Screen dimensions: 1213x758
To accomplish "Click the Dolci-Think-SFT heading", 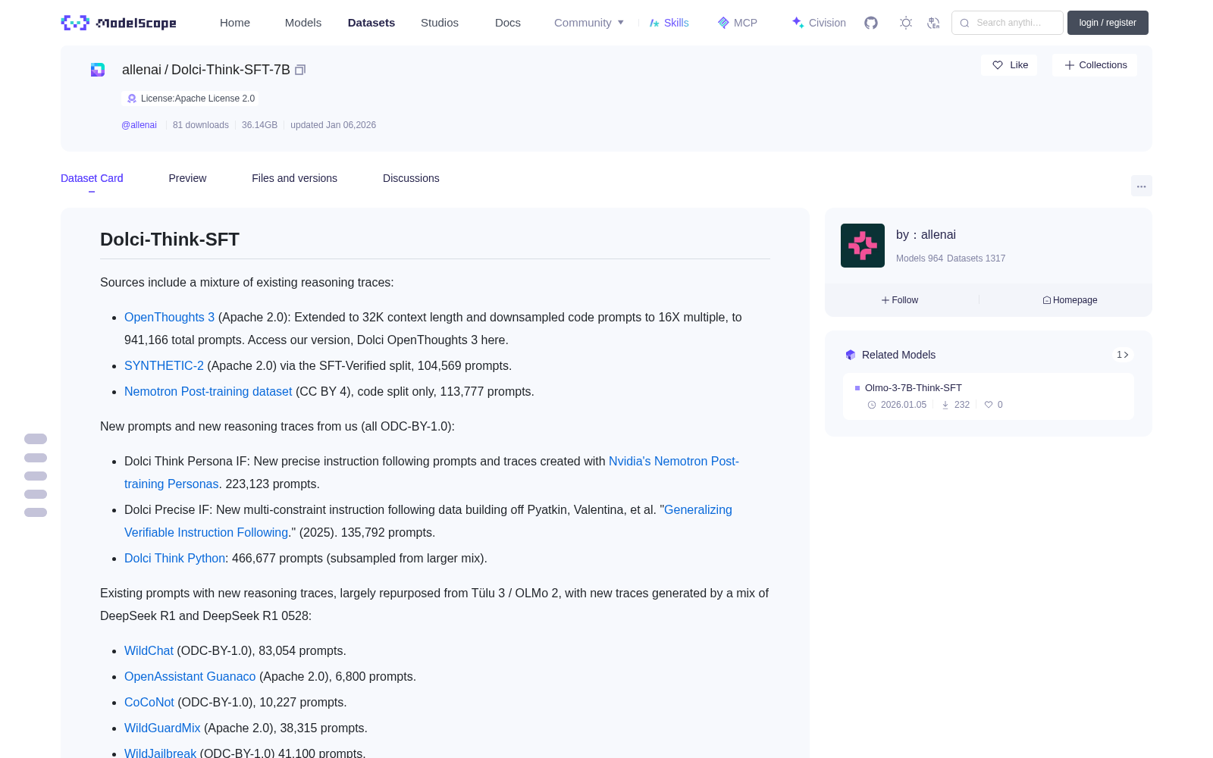I will coord(170,240).
